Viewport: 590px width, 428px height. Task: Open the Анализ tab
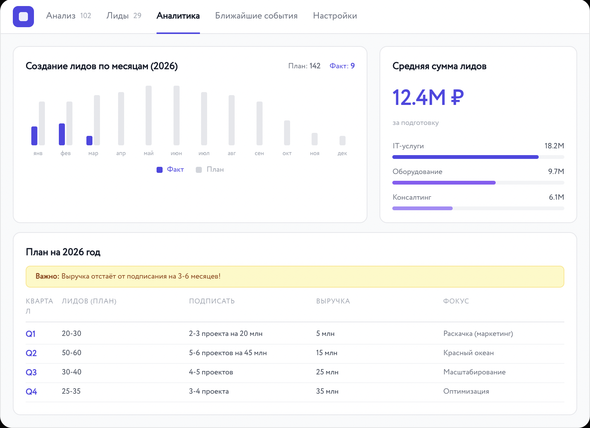[61, 16]
